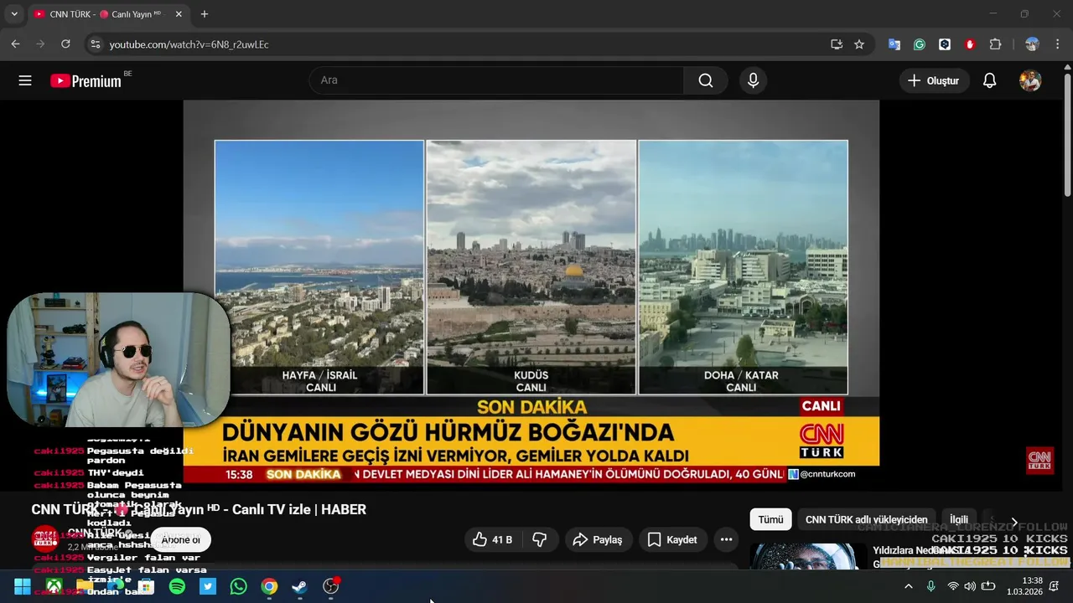1073x603 pixels.
Task: Open the tab search dropdown arrow
Action: (x=14, y=14)
